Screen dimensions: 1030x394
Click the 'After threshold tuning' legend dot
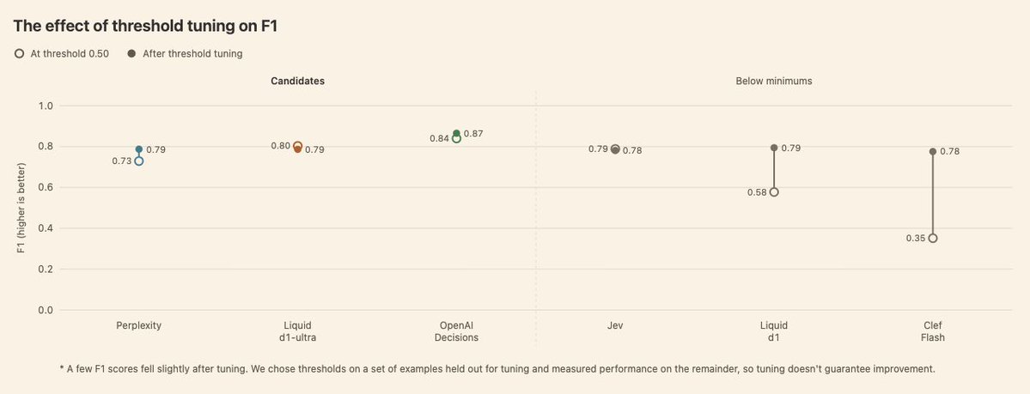[131, 54]
